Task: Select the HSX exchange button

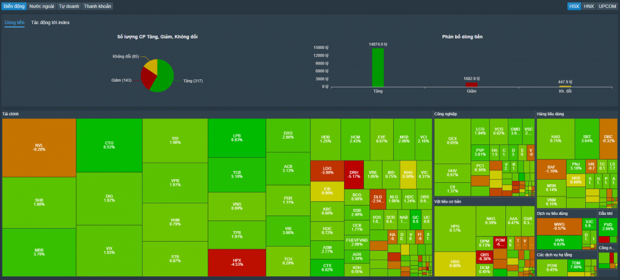Action: coord(574,6)
